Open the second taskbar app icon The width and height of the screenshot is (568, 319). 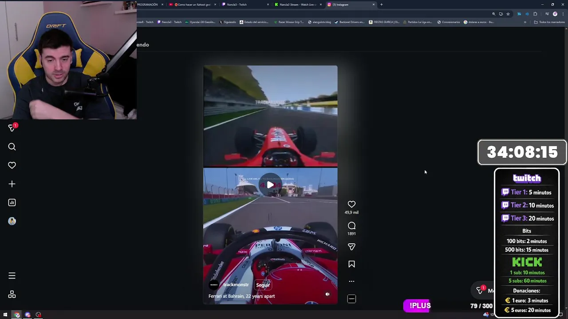click(28, 315)
